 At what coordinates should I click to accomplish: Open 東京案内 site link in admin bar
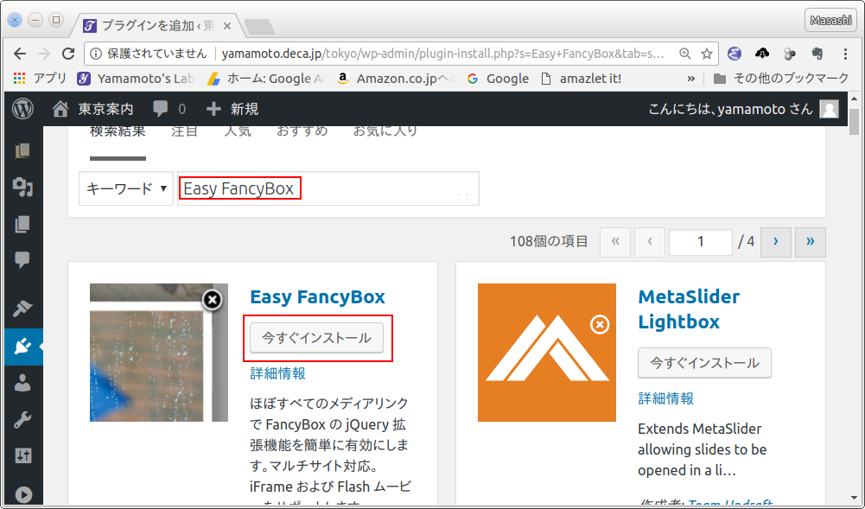click(x=93, y=109)
